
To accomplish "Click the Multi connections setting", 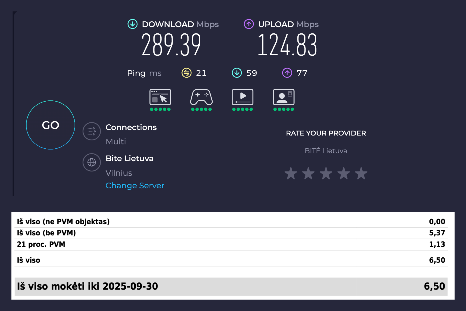I will [116, 142].
